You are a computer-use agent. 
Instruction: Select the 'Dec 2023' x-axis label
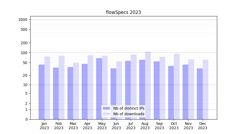203,126
